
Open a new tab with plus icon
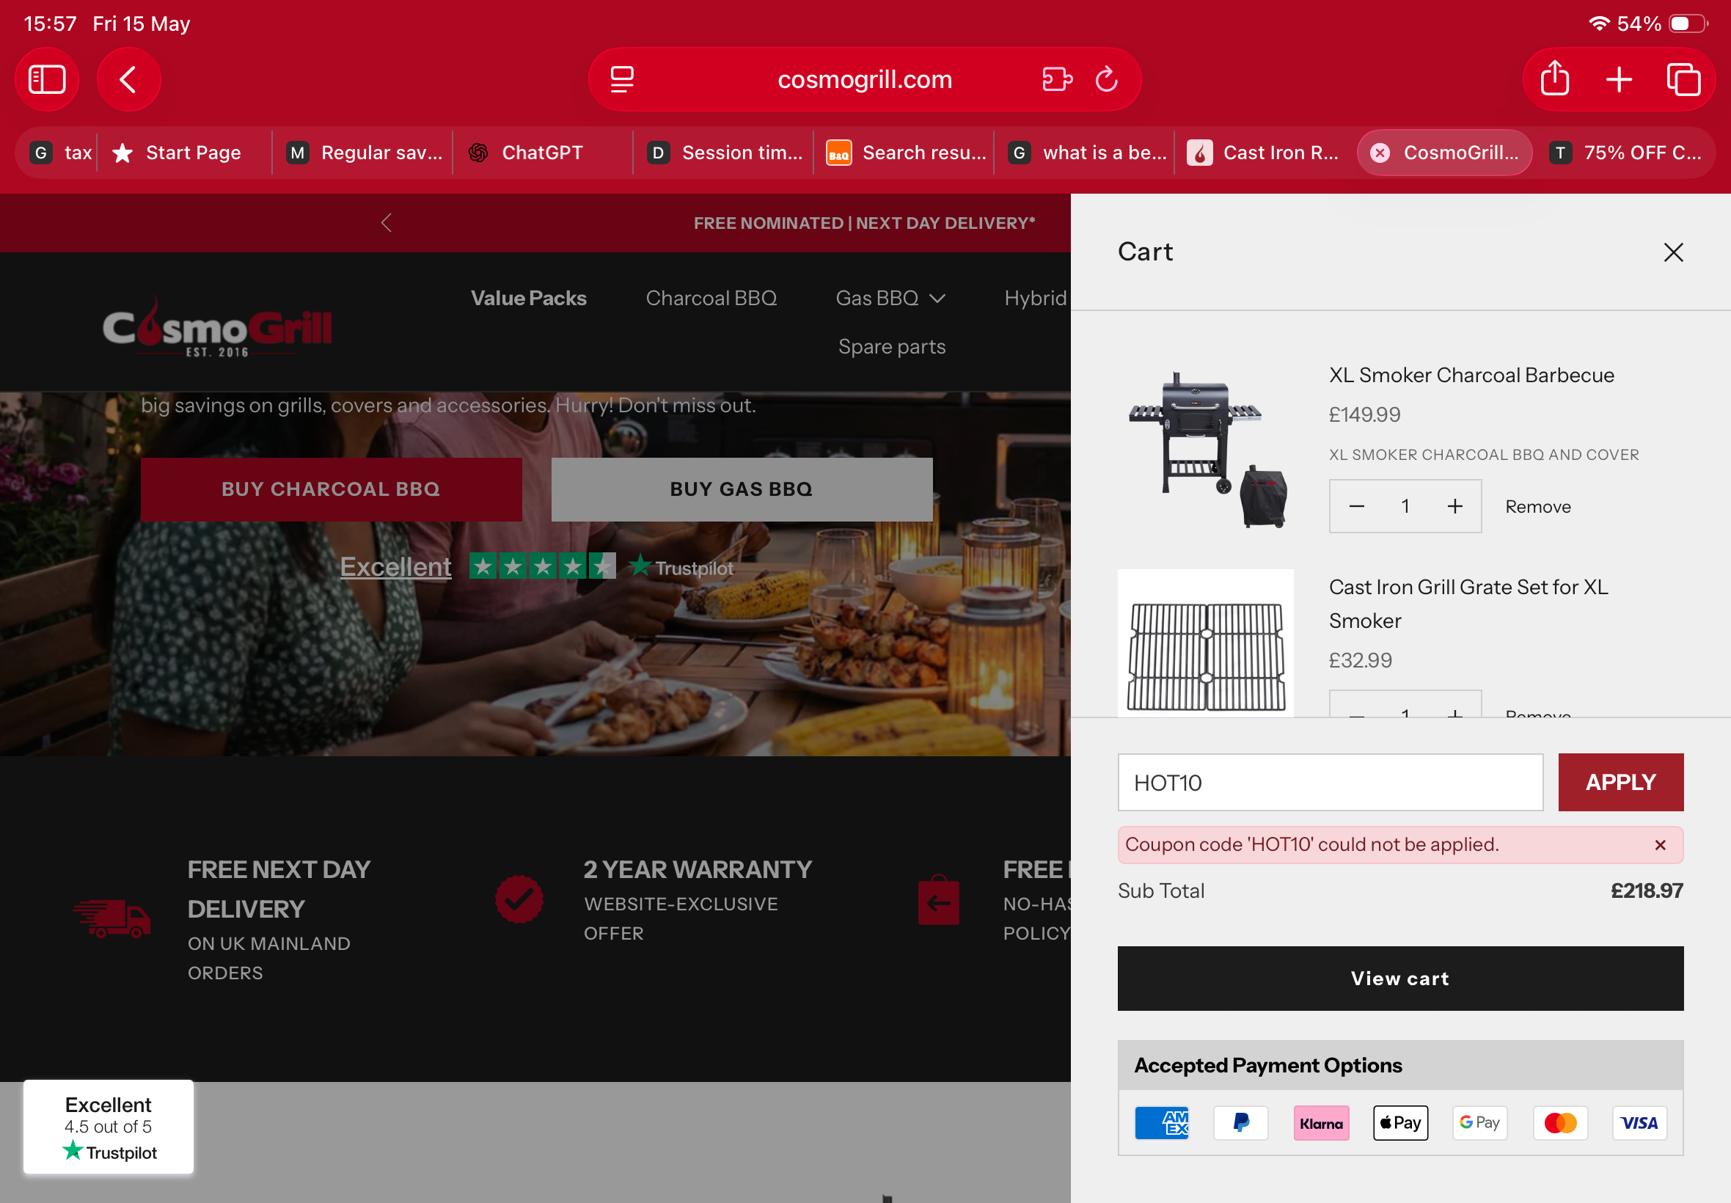[1619, 79]
